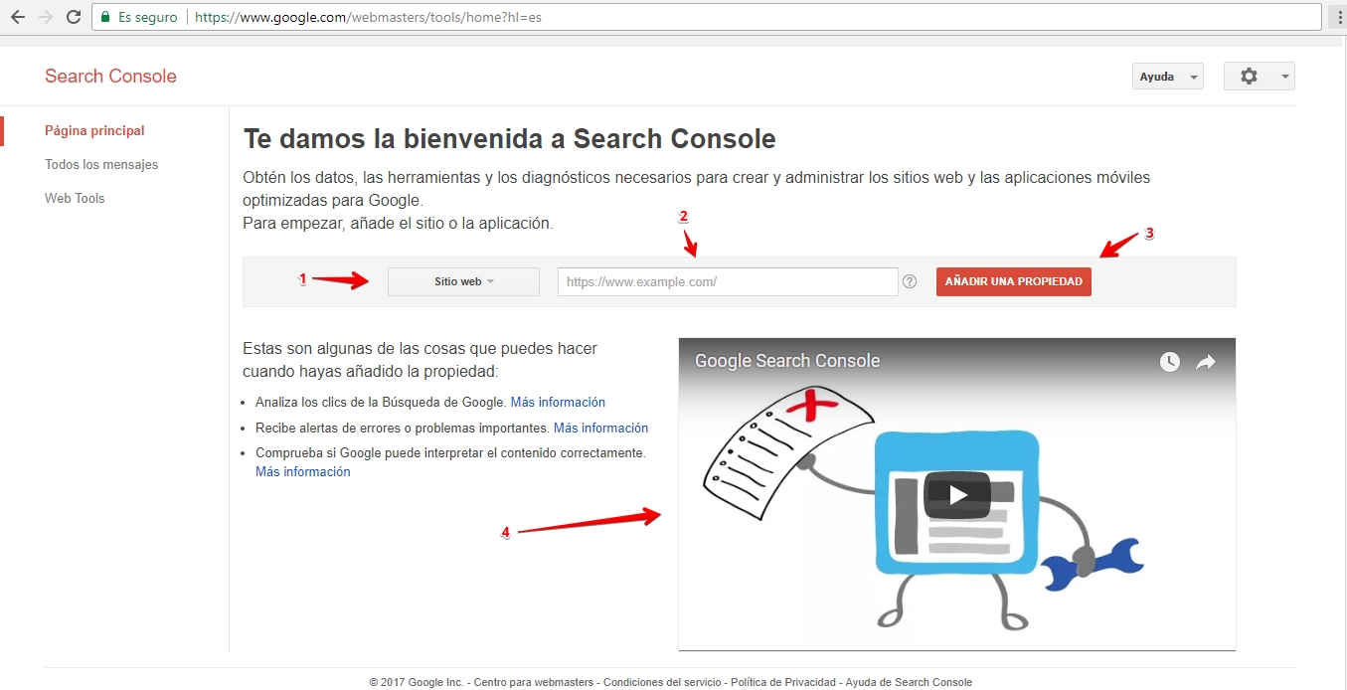Click the Te damos la bienvenida heading
1347x690 pixels.
tap(509, 138)
